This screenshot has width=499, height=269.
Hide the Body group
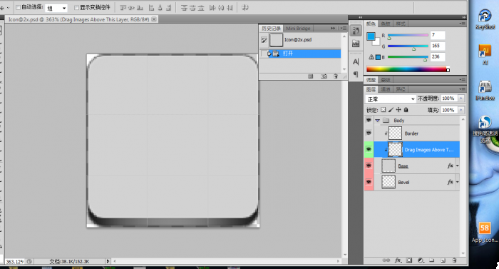pyautogui.click(x=369, y=120)
